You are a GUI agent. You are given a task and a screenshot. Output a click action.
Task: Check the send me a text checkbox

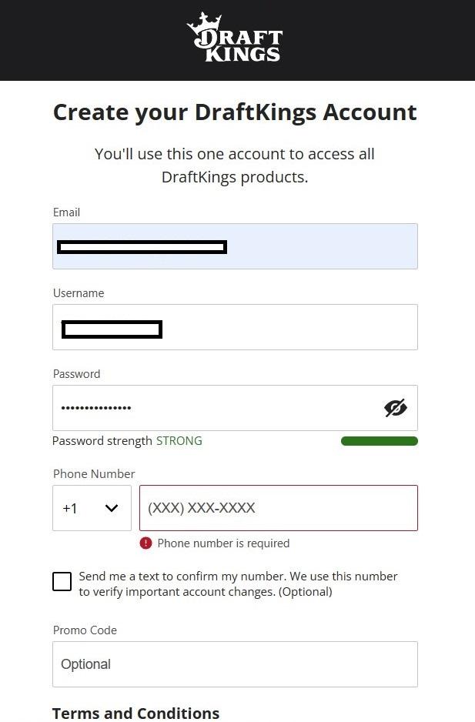point(62,581)
